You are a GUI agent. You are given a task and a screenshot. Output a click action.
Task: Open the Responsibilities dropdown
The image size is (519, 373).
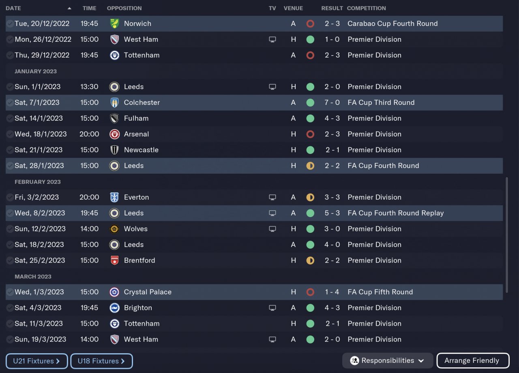[x=387, y=360]
